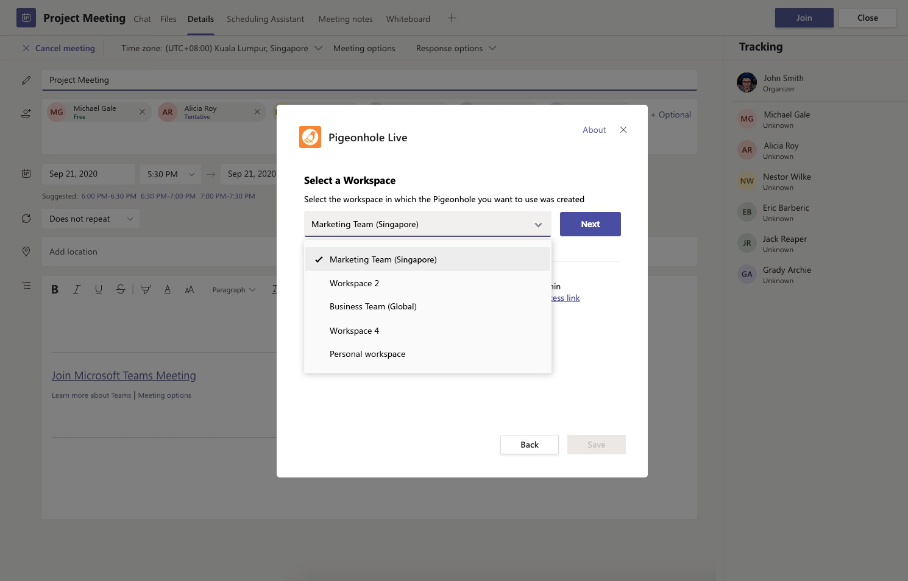The image size is (908, 581).
Task: Expand the Response options dropdown
Action: (492, 48)
